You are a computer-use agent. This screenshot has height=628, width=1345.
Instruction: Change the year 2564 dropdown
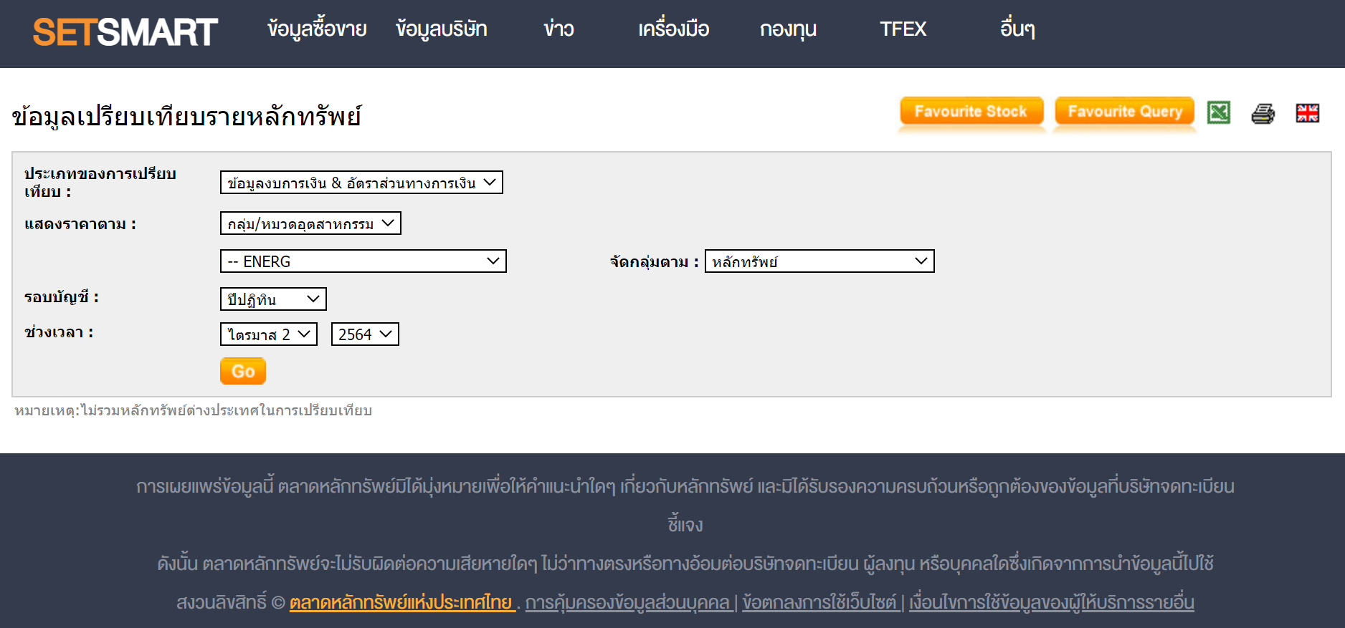point(365,334)
